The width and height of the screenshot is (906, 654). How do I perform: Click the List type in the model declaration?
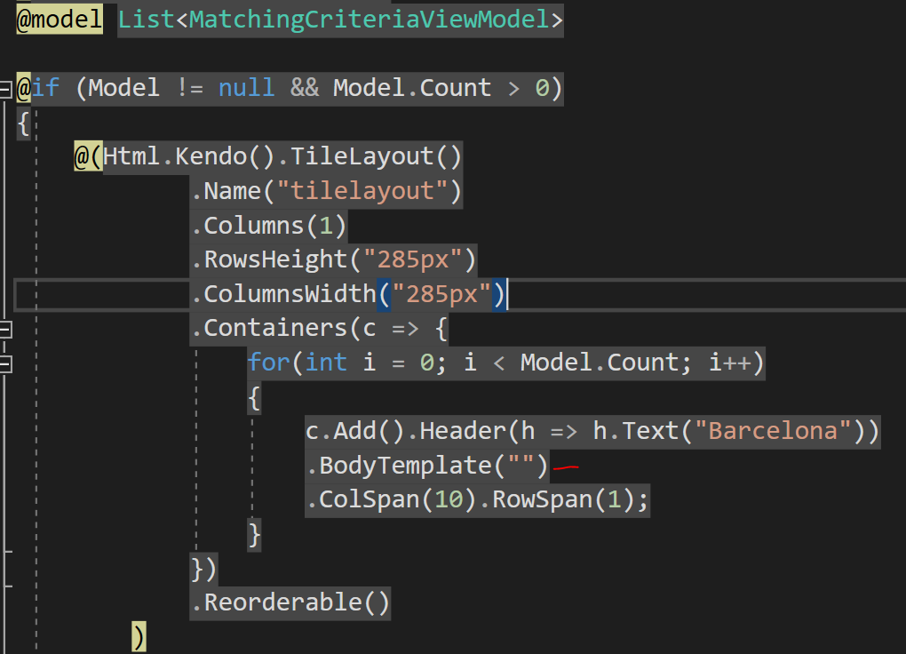click(146, 20)
